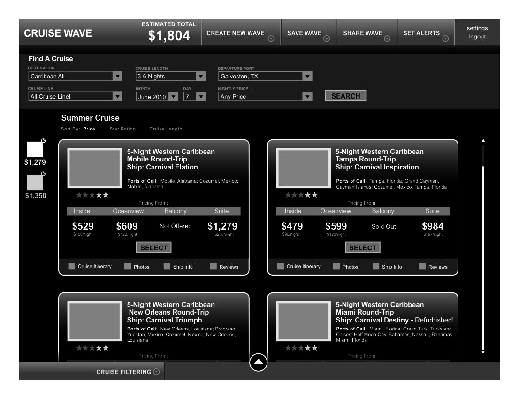The height and width of the screenshot is (399, 519).
Task: Click the Carnival Triumph photo thumbnail
Action: pos(95,321)
